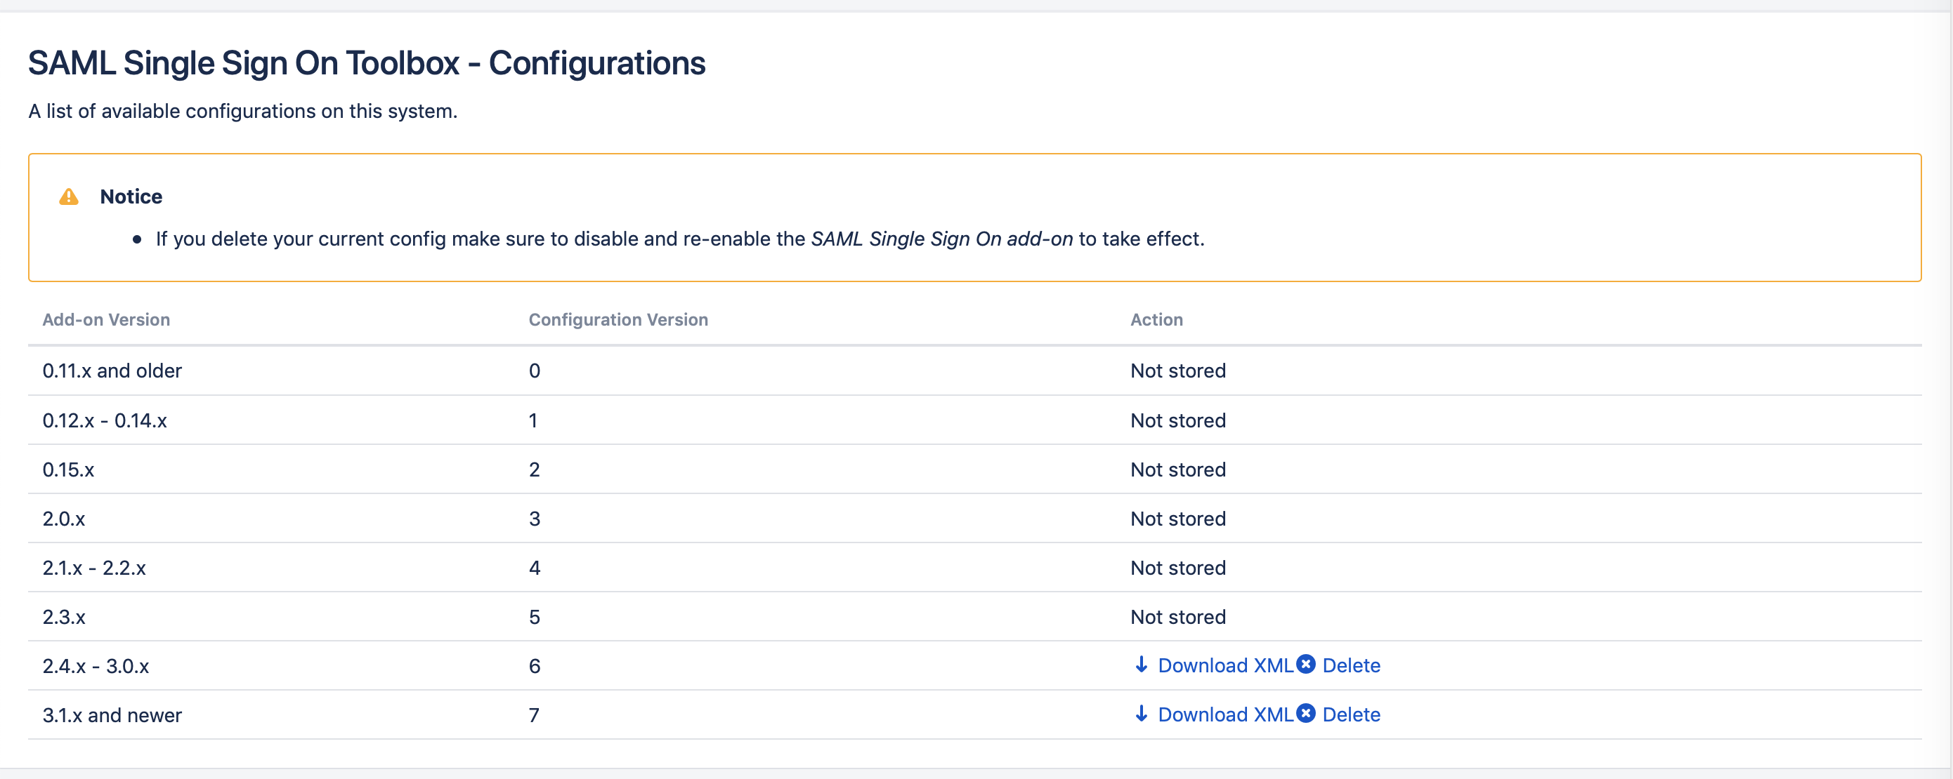Image resolution: width=1953 pixels, height=779 pixels.
Task: Select the 2.0.x add-on version cell
Action: point(64,519)
